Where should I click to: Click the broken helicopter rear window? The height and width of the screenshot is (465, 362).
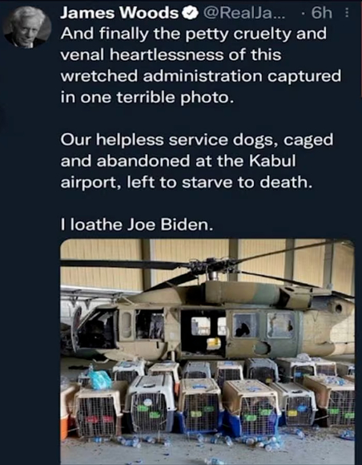(x=280, y=325)
